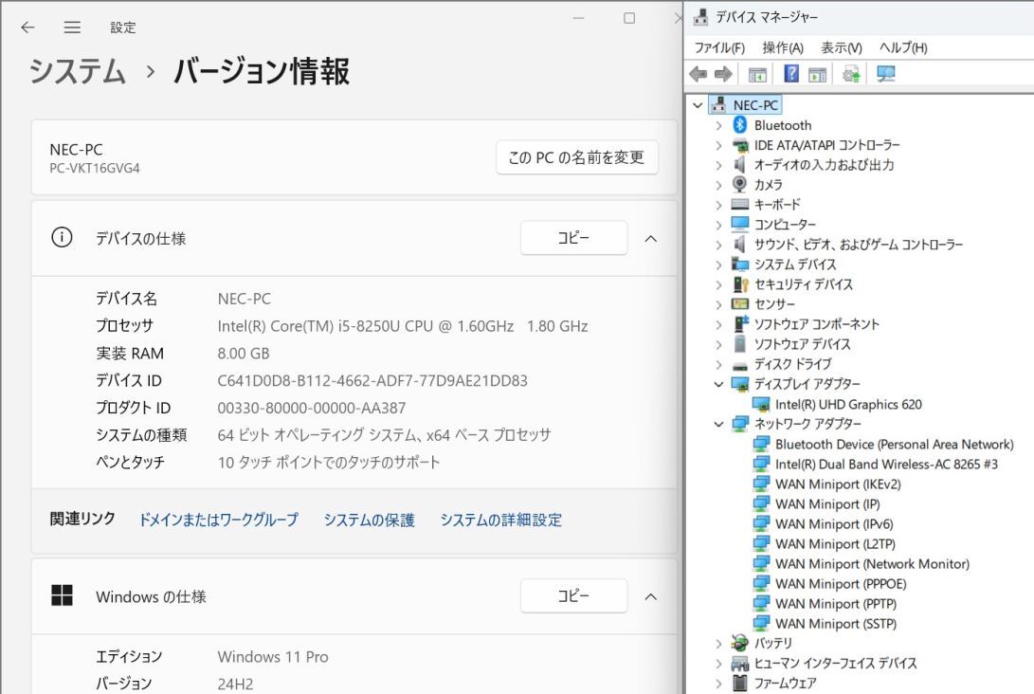Viewport: 1034px width, 694px height.
Task: Open the Settings hamburger navigation menu
Action: click(72, 27)
